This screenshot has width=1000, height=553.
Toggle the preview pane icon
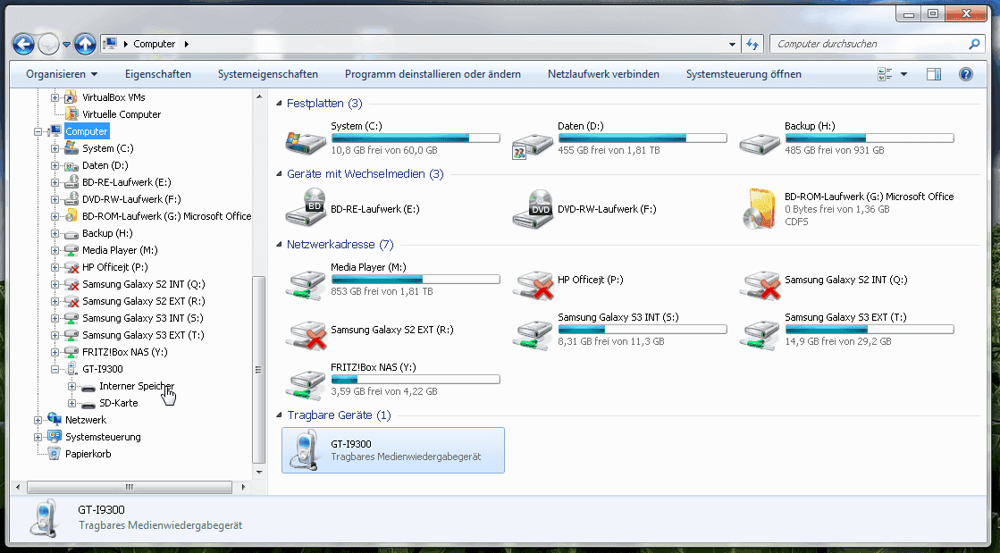[x=934, y=74]
